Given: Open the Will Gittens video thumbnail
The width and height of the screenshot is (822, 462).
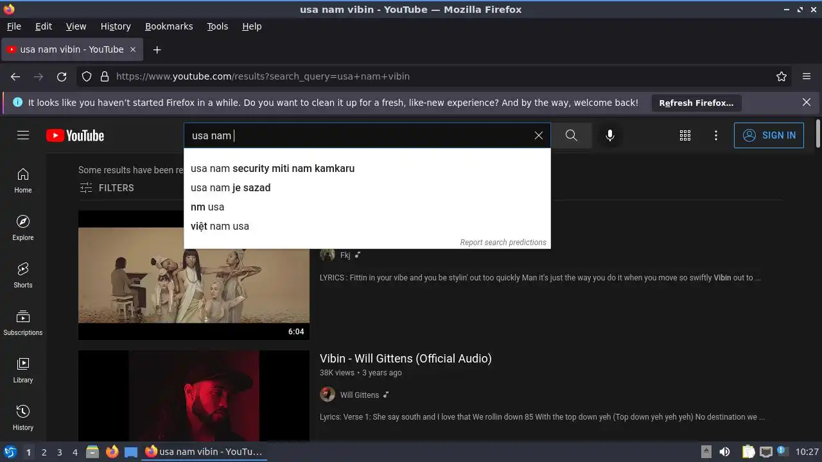Looking at the screenshot, I should tap(194, 396).
